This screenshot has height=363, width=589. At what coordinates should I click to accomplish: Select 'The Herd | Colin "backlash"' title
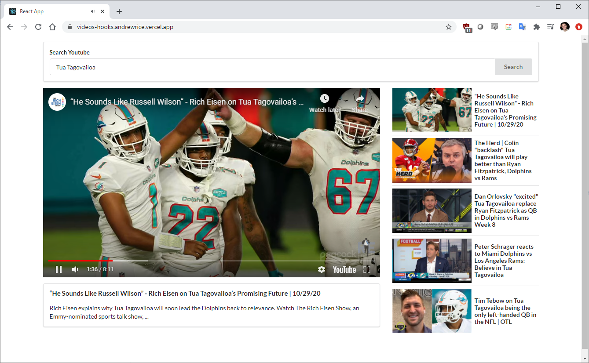point(503,160)
